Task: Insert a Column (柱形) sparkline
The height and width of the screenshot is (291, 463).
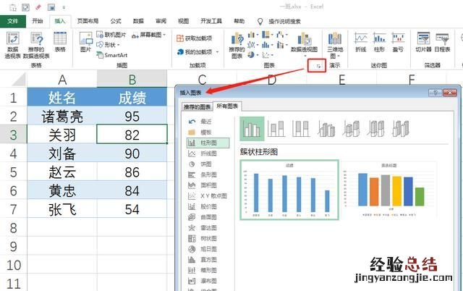Action: click(379, 42)
